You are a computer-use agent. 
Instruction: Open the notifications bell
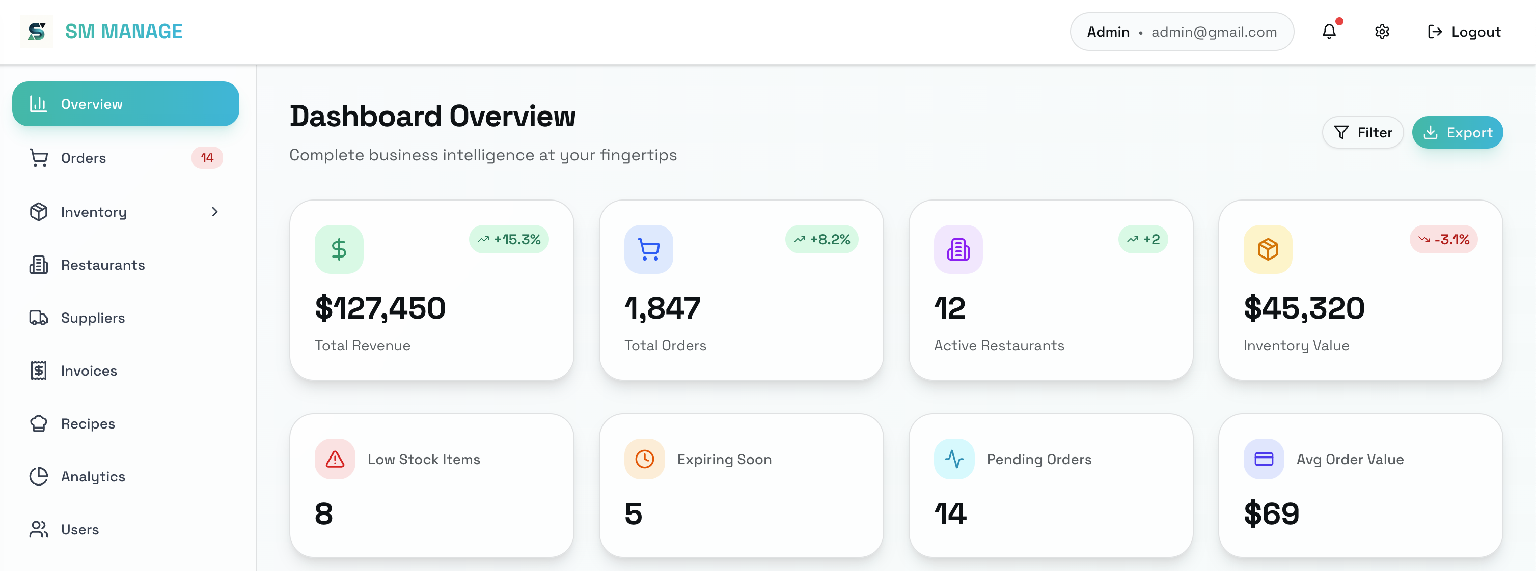(x=1329, y=32)
